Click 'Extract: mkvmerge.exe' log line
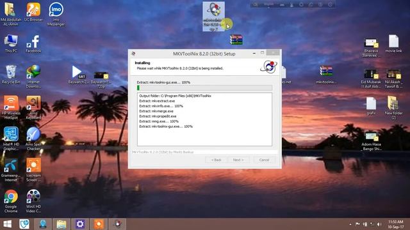410x230 pixels. (156, 111)
